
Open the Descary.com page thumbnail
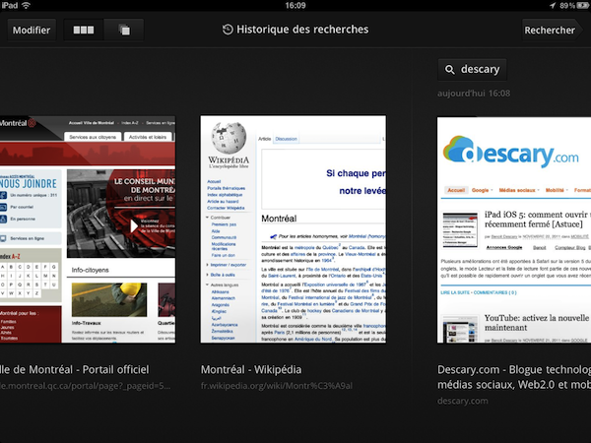pos(514,230)
